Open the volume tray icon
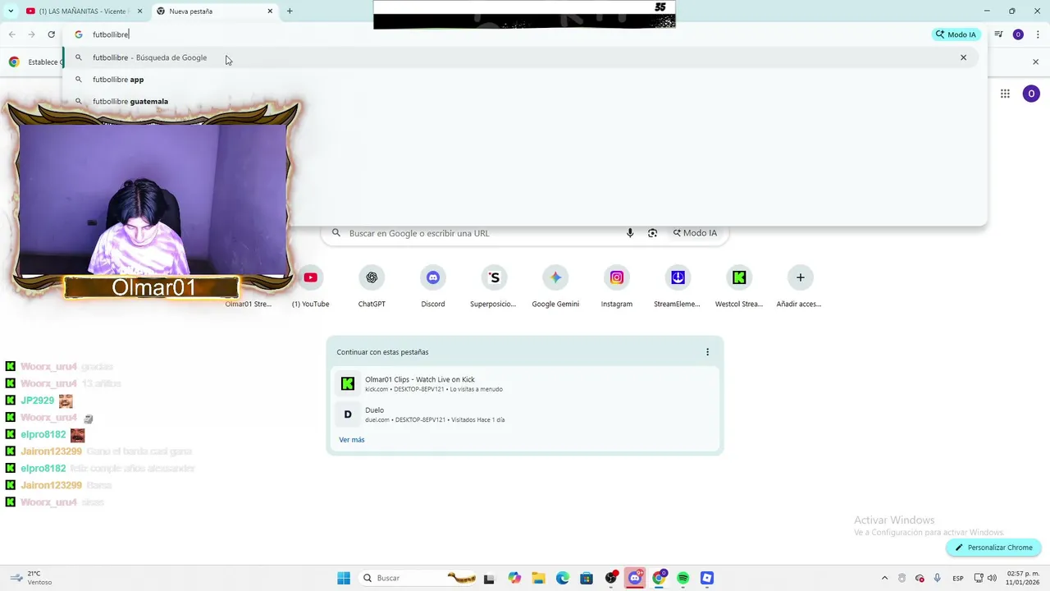This screenshot has height=591, width=1050. click(x=993, y=578)
